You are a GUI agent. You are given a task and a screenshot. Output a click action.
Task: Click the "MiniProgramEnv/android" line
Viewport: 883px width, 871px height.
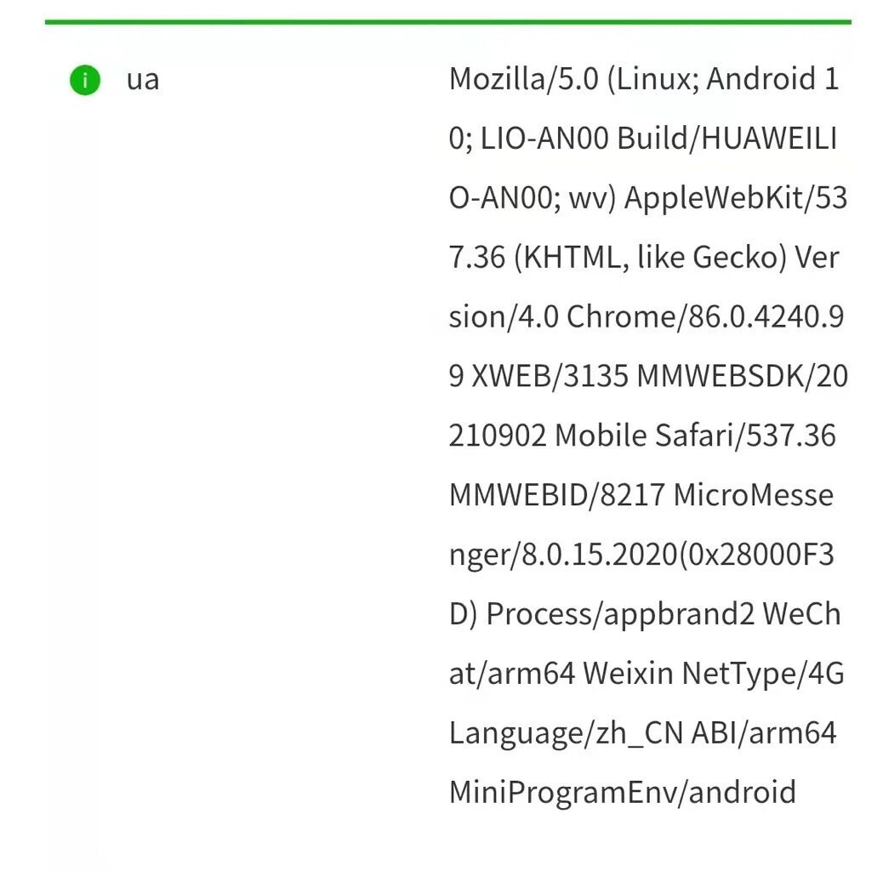pos(622,793)
